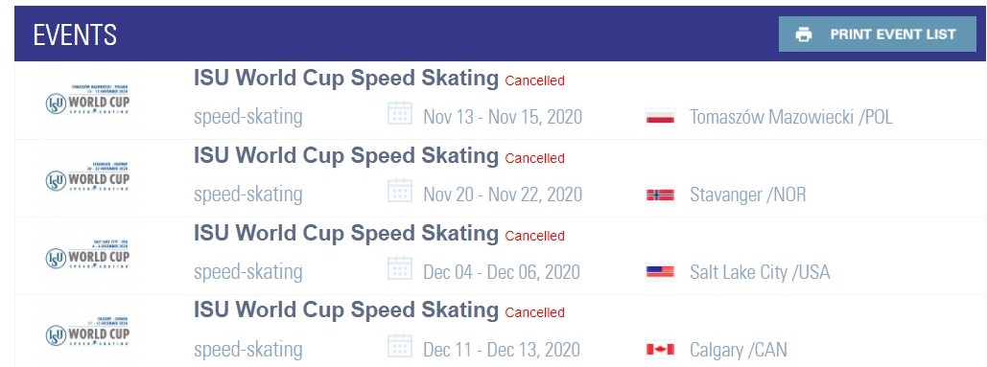Click the calendar icon beside Dec 04 - Dec 06
This screenshot has width=987, height=367.
[400, 268]
